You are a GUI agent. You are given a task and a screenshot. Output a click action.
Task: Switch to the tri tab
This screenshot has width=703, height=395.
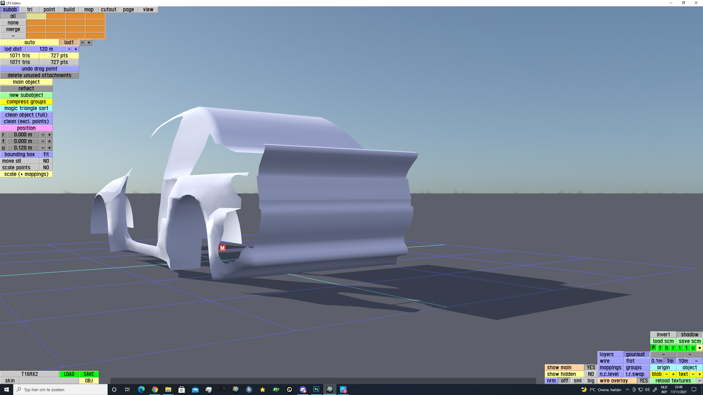(x=30, y=10)
